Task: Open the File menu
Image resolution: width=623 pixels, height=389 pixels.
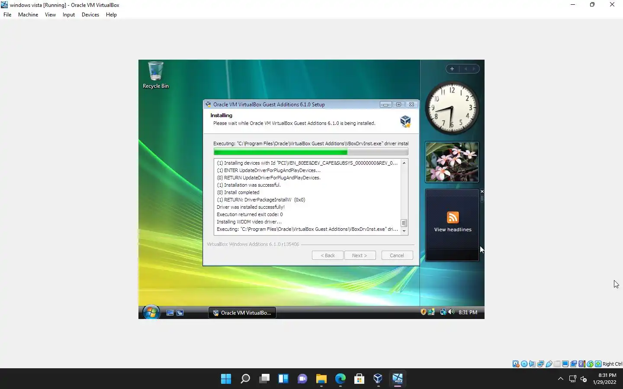Action: coord(7,15)
